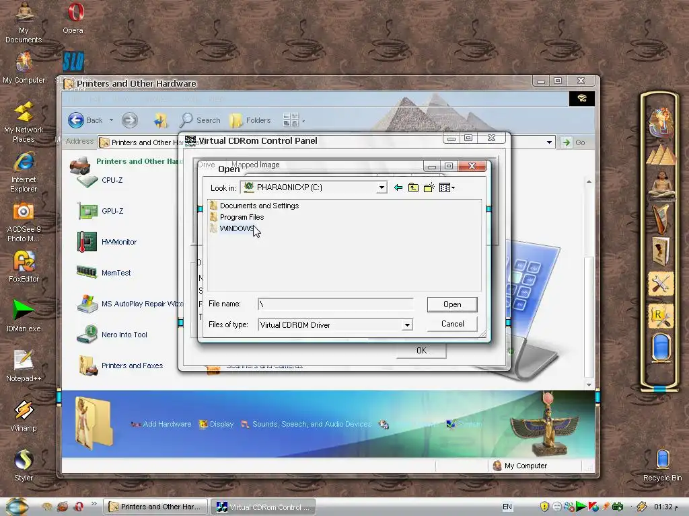Click the Start orb on the taskbar
This screenshot has width=689, height=516.
click(x=17, y=507)
